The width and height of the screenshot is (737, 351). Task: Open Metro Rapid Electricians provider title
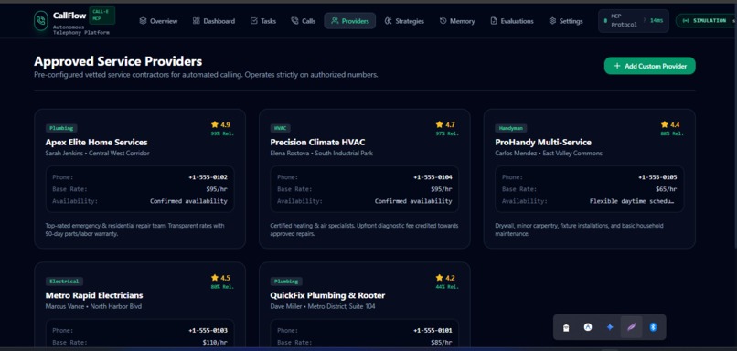(x=94, y=295)
